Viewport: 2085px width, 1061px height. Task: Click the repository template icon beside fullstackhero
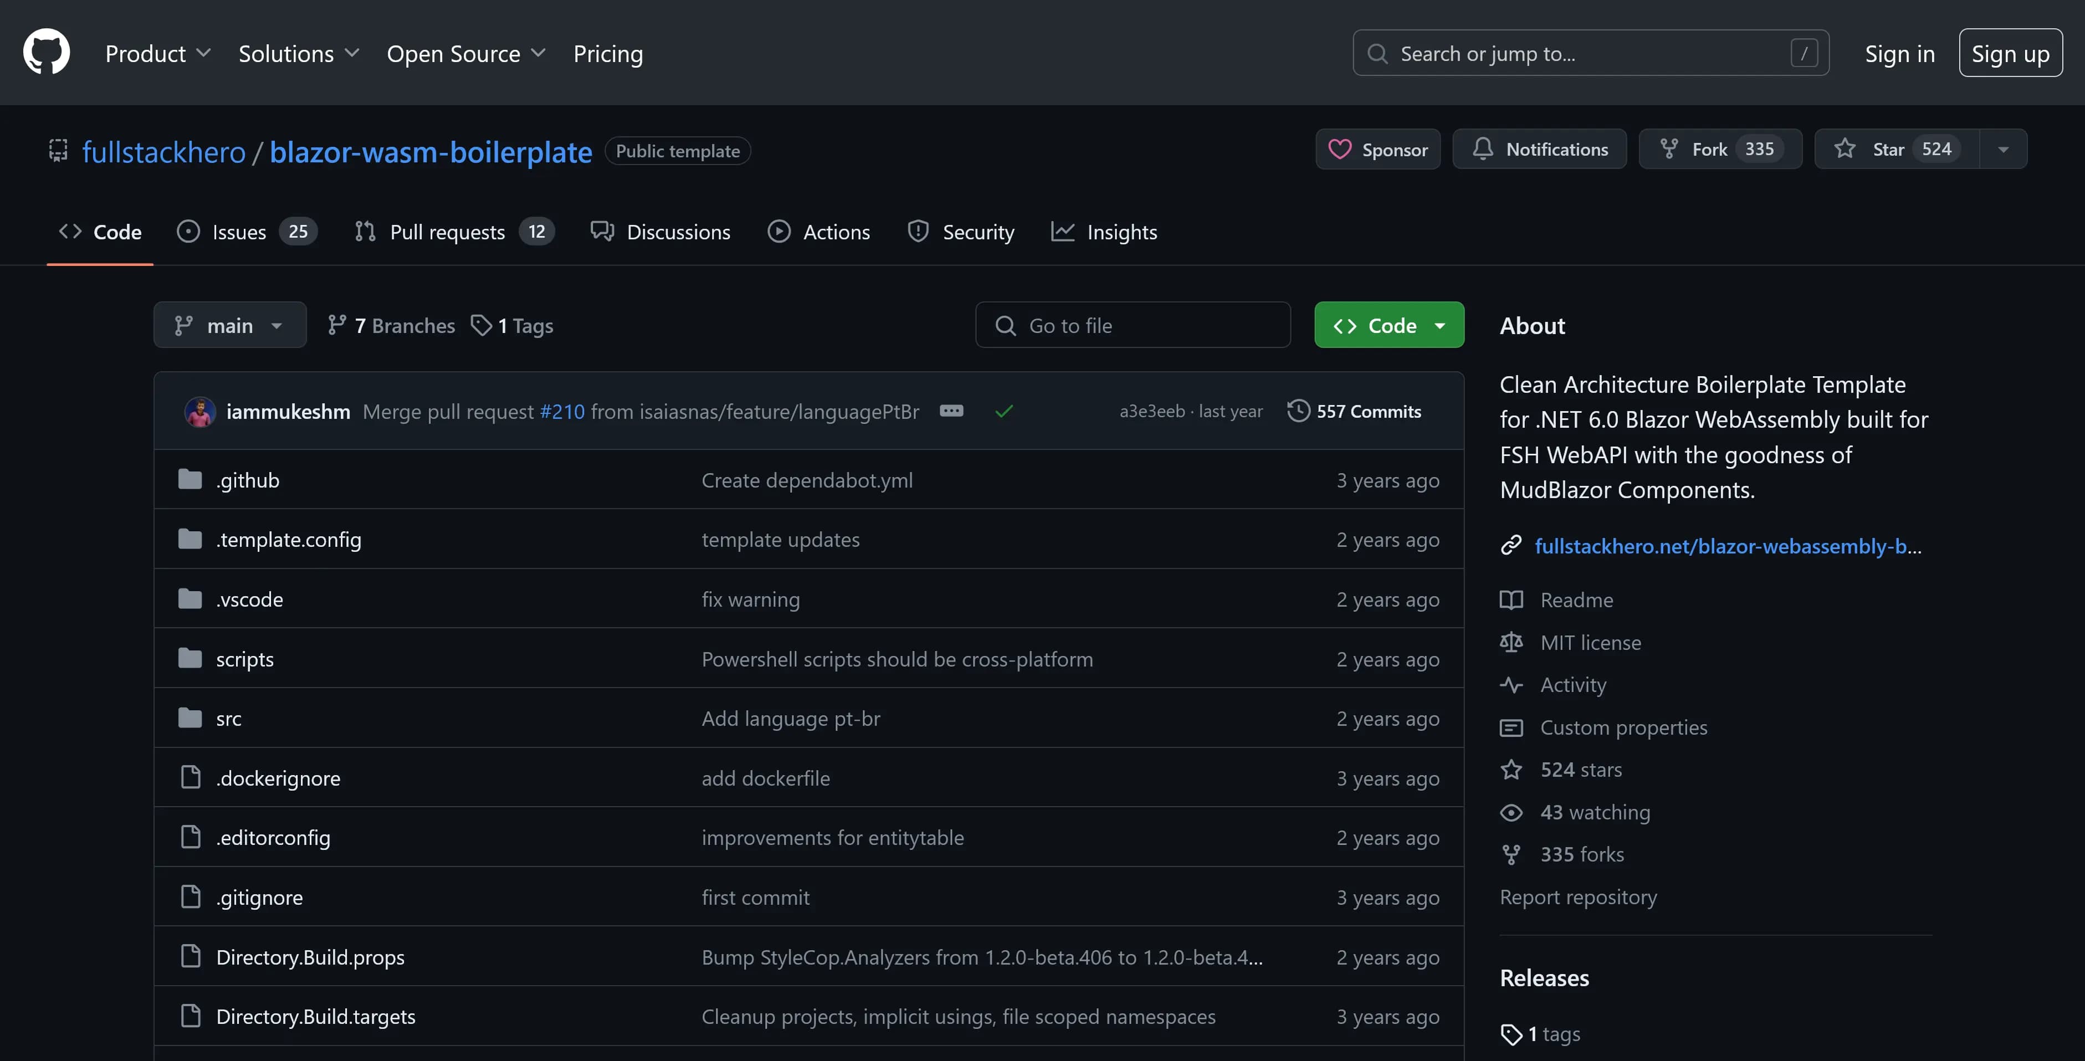[x=58, y=151]
